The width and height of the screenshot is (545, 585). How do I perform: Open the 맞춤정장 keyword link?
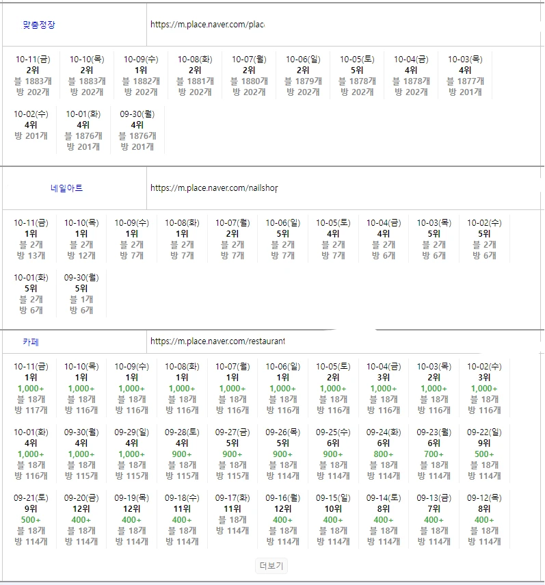(x=39, y=25)
